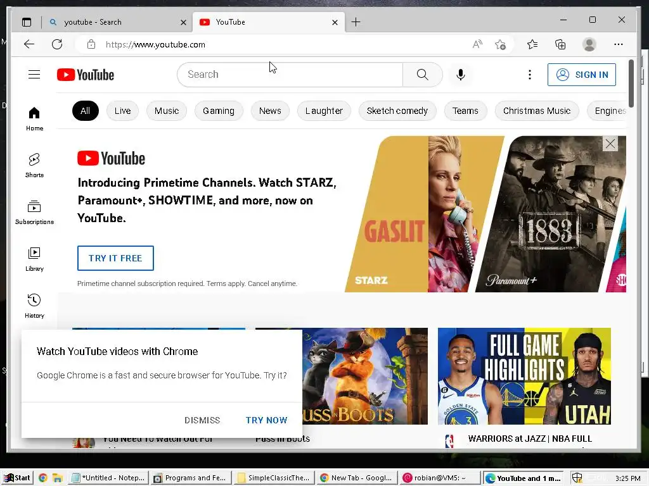649x486 pixels.
Task: Open Library in sidebar
Action: [x=34, y=259]
